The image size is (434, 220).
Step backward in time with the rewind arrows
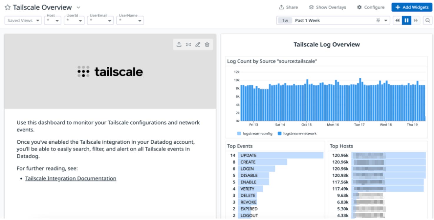(x=397, y=20)
